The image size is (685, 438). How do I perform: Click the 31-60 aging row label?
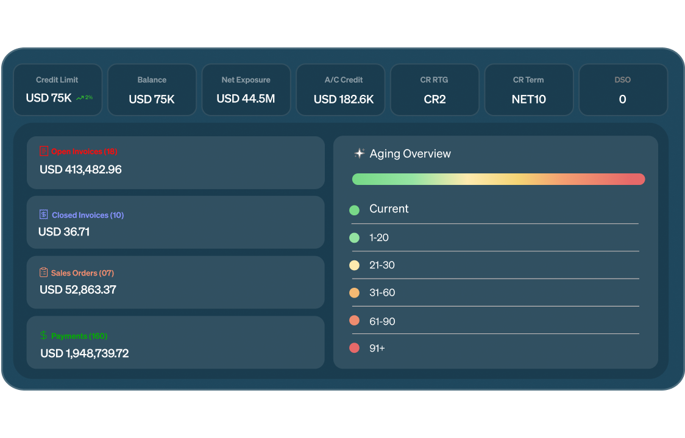pyautogui.click(x=382, y=293)
